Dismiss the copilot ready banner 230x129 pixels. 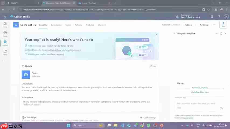pyautogui.click(x=156, y=35)
